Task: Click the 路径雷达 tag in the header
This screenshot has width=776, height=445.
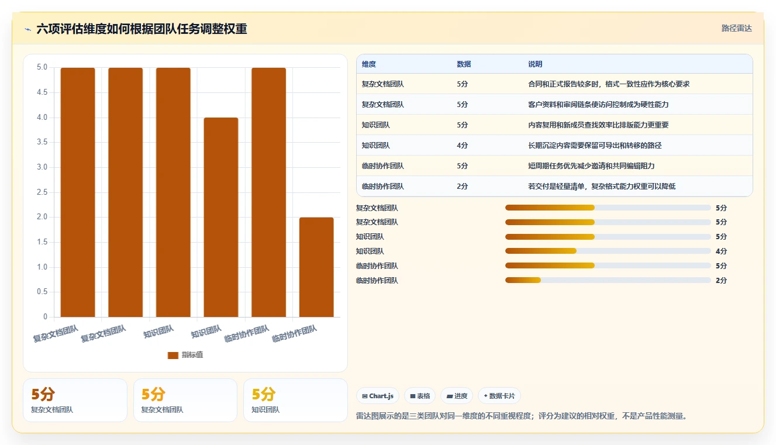Action: coord(736,28)
